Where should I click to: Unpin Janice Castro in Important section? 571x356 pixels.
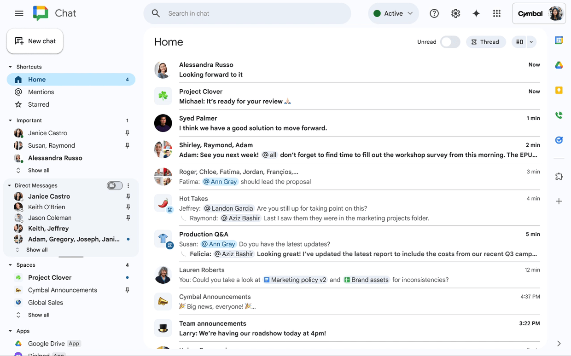pos(127,133)
